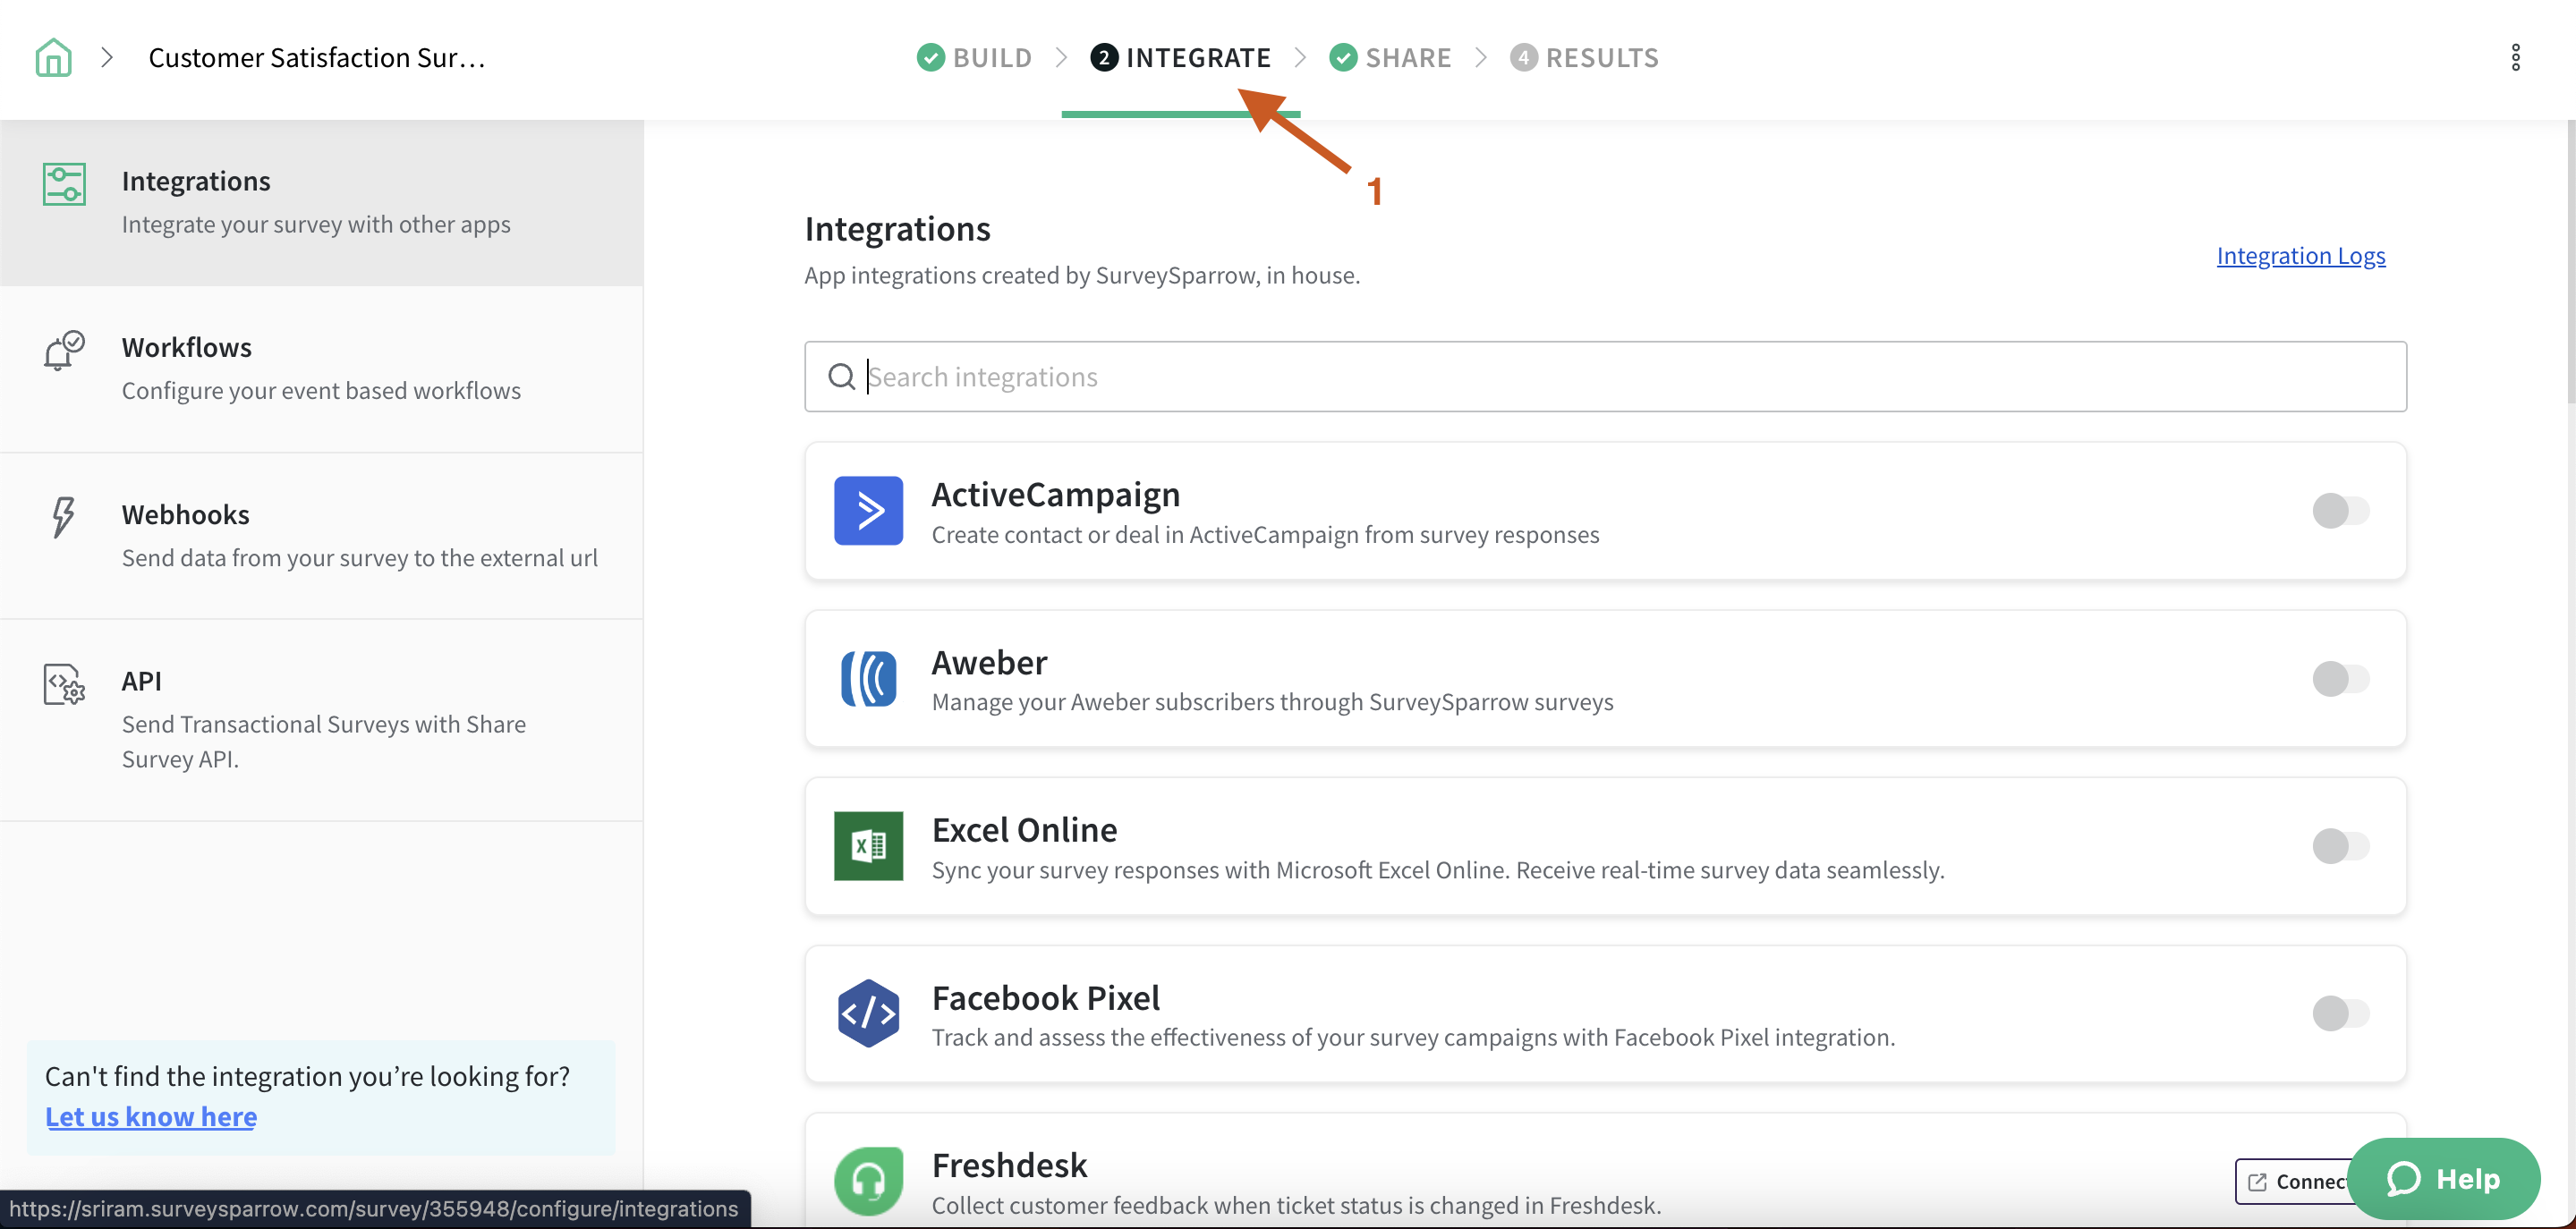Viewport: 2576px width, 1229px height.
Task: Switch to the BUILD step tab
Action: [974, 58]
